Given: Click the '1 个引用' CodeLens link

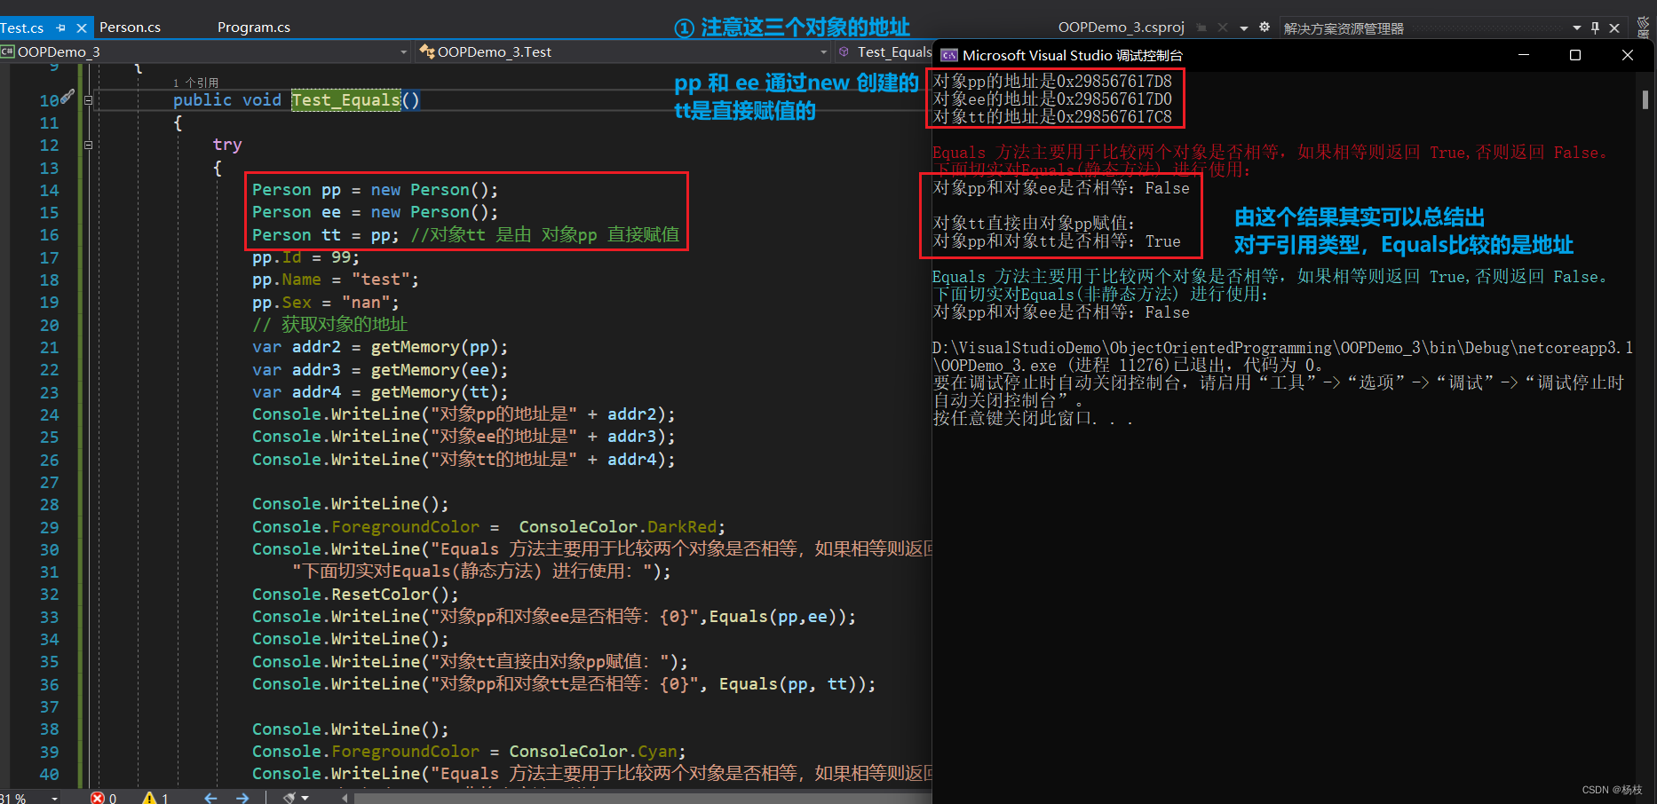Looking at the screenshot, I should click(195, 83).
